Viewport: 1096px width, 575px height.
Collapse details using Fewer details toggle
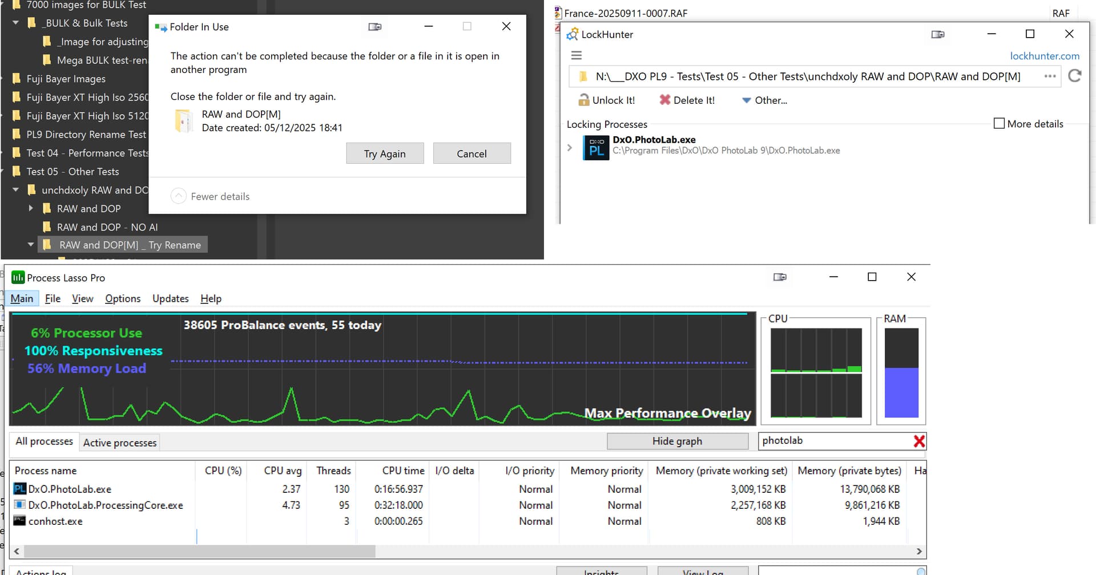(179, 196)
